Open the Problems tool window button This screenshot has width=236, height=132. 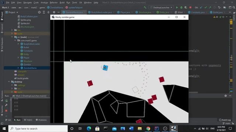click(x=41, y=120)
